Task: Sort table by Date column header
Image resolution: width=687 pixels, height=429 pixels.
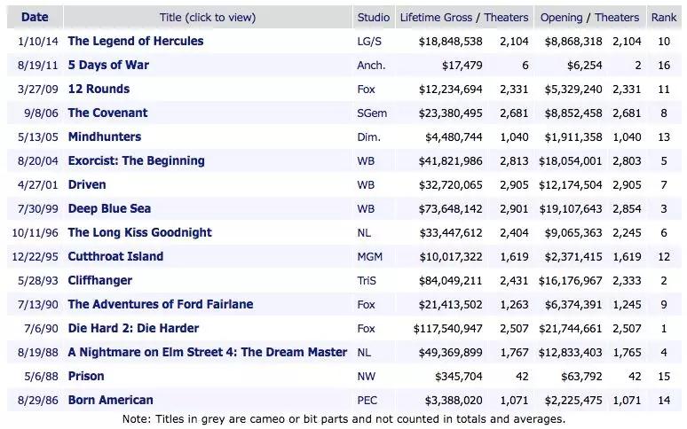Action: click(x=35, y=17)
